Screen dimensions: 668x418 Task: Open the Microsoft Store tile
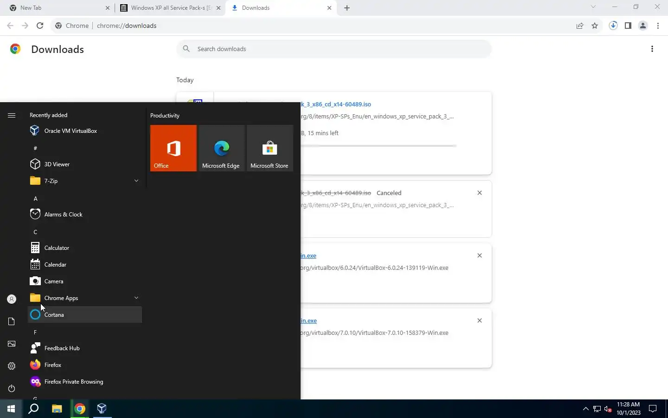[x=270, y=148]
